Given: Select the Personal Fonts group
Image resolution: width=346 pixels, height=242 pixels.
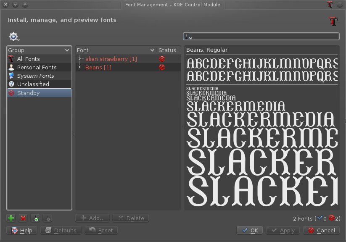Looking at the screenshot, I should [x=37, y=68].
